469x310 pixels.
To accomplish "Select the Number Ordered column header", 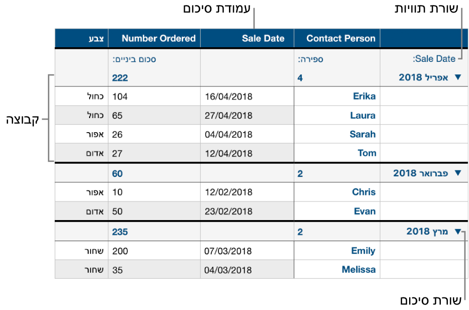I will [x=154, y=38].
